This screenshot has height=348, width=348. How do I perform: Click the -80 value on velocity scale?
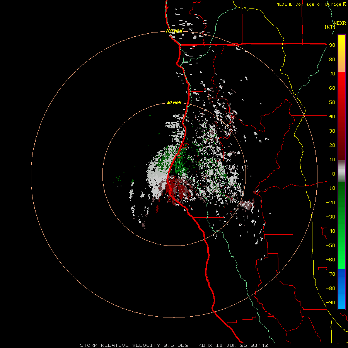pyautogui.click(x=331, y=288)
